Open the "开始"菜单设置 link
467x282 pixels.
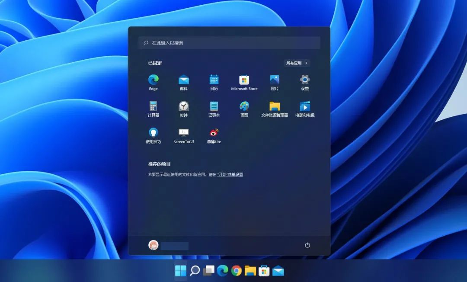230,174
